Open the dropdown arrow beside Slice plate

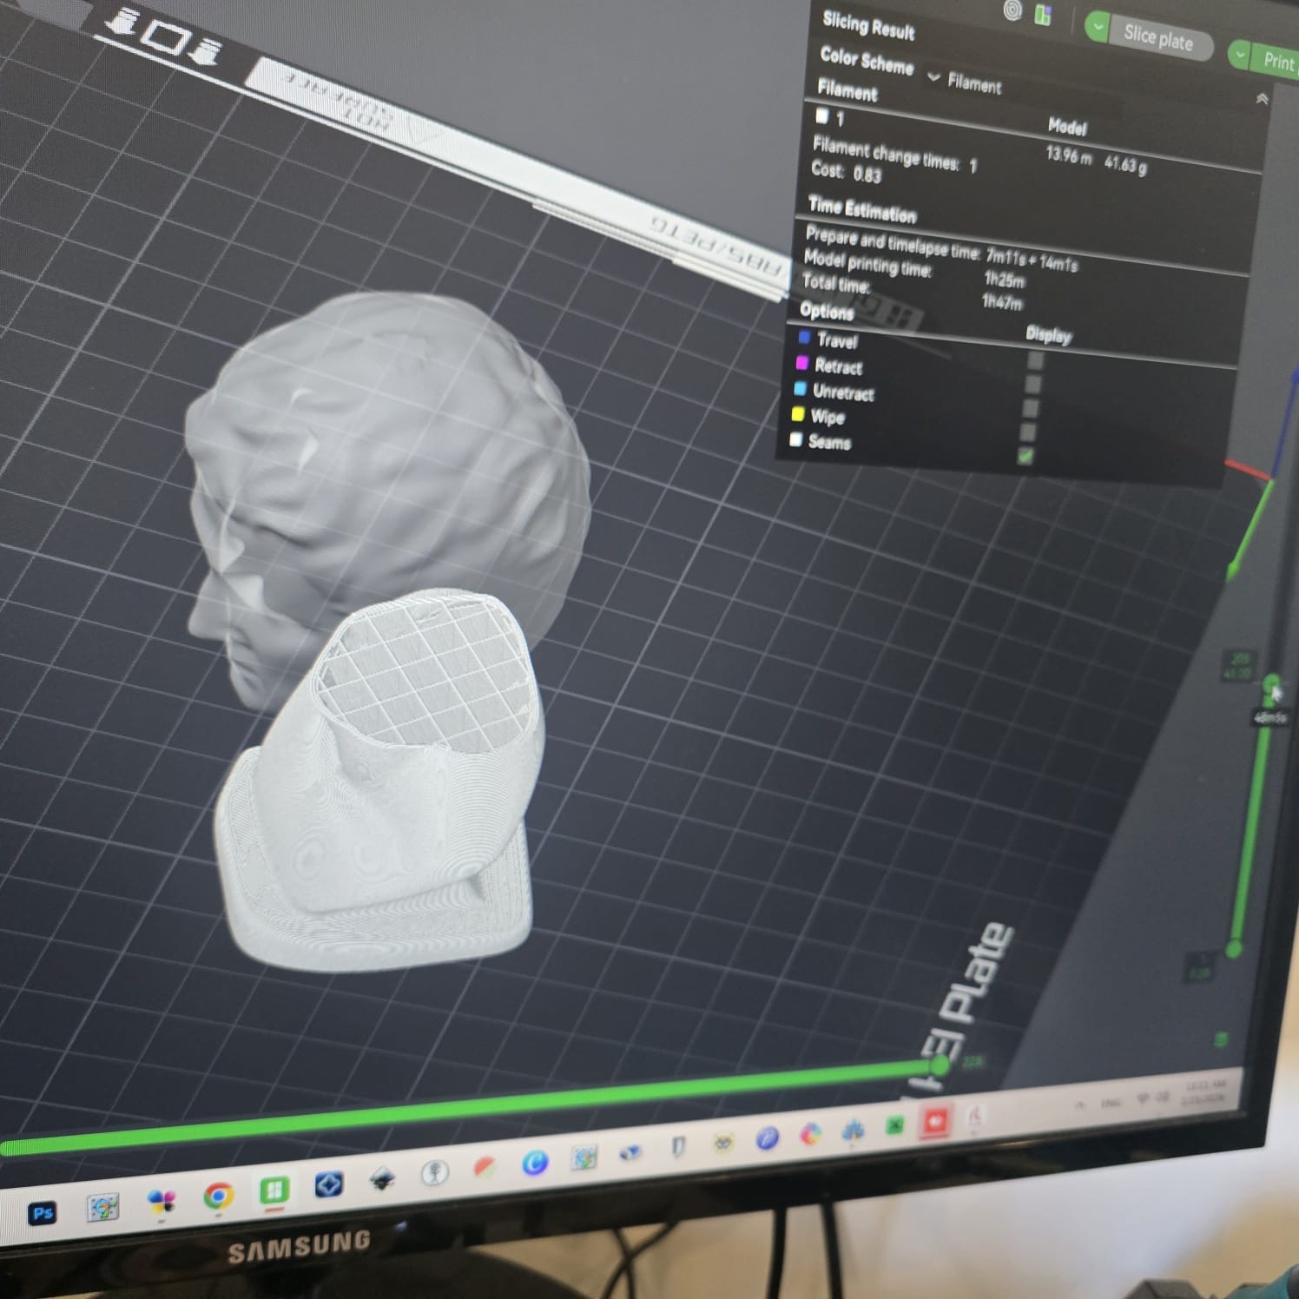(1098, 27)
